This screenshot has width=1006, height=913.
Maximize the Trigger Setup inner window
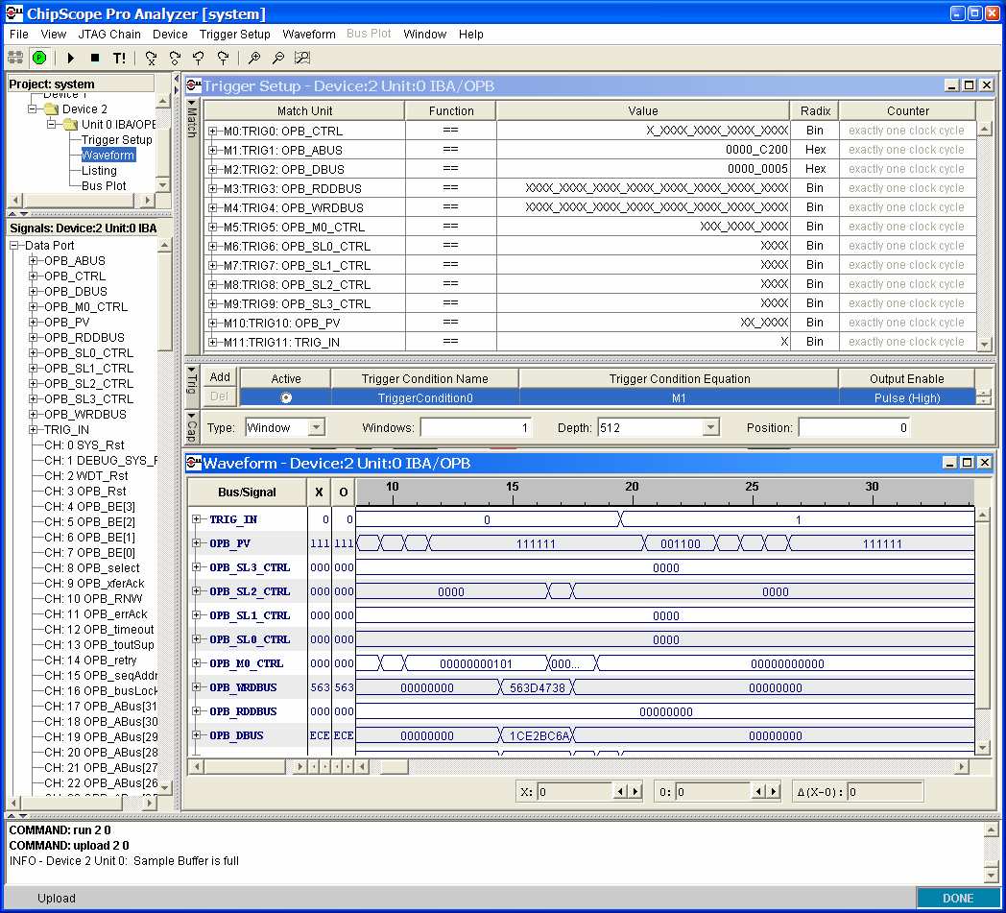point(969,85)
